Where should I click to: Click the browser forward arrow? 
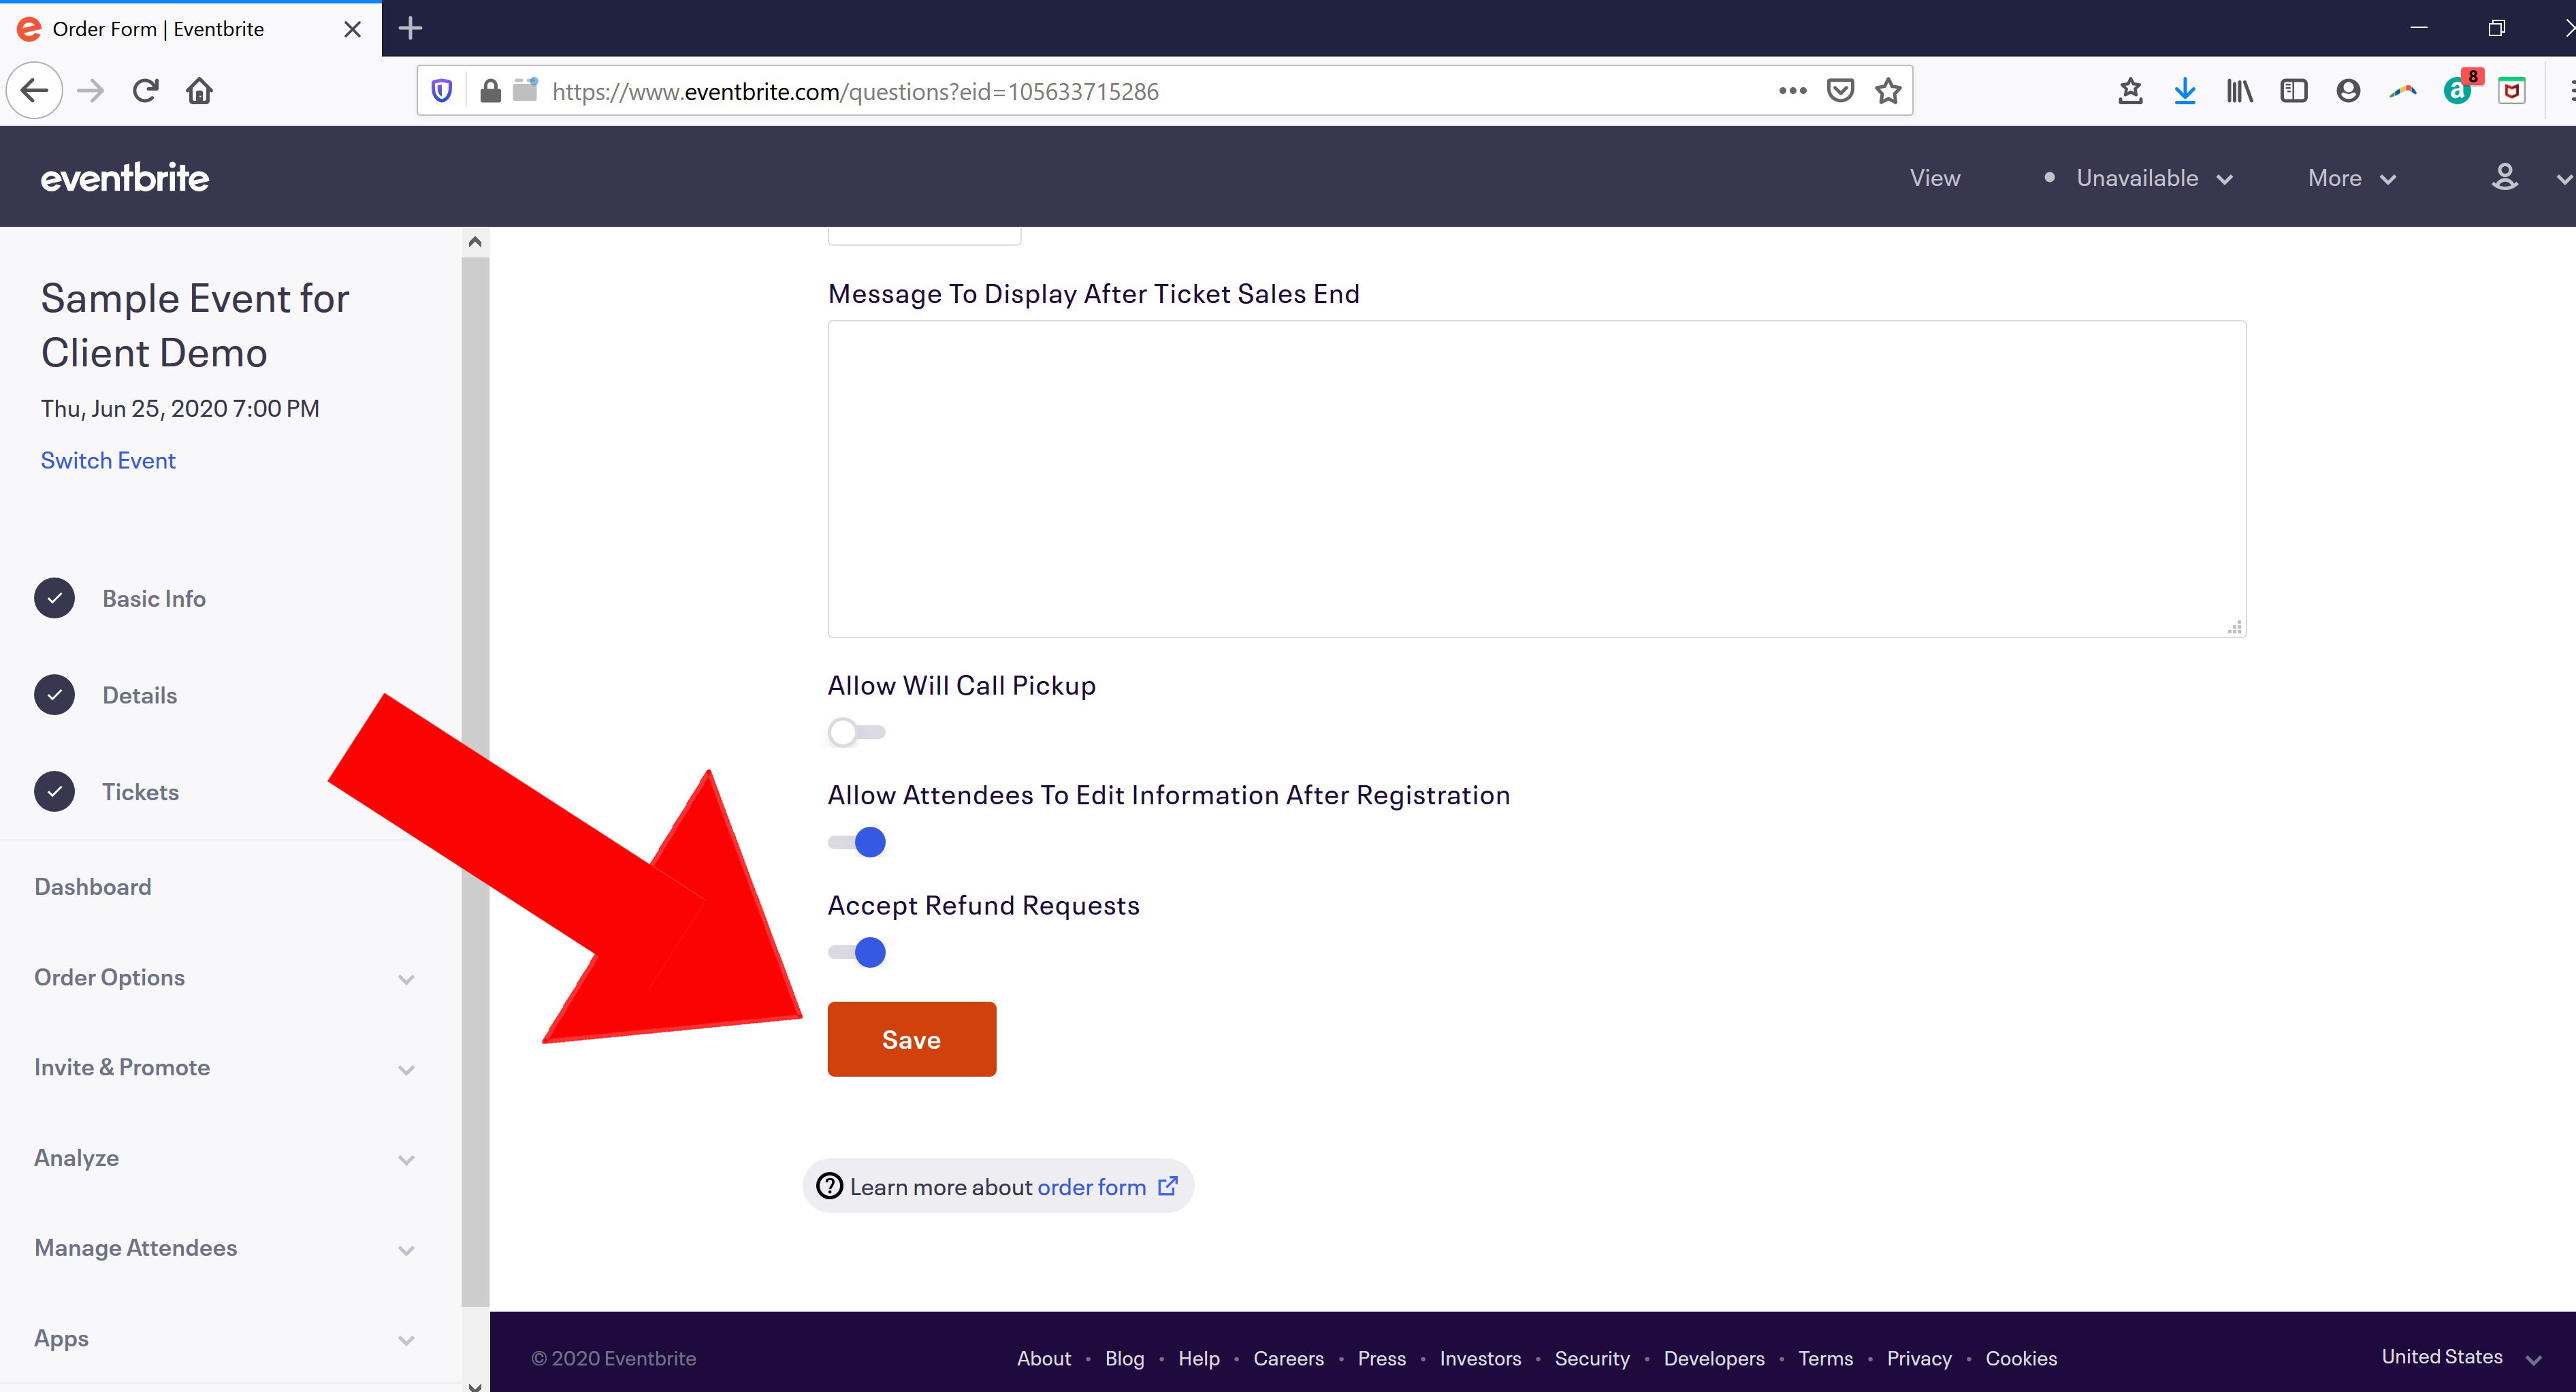91,91
